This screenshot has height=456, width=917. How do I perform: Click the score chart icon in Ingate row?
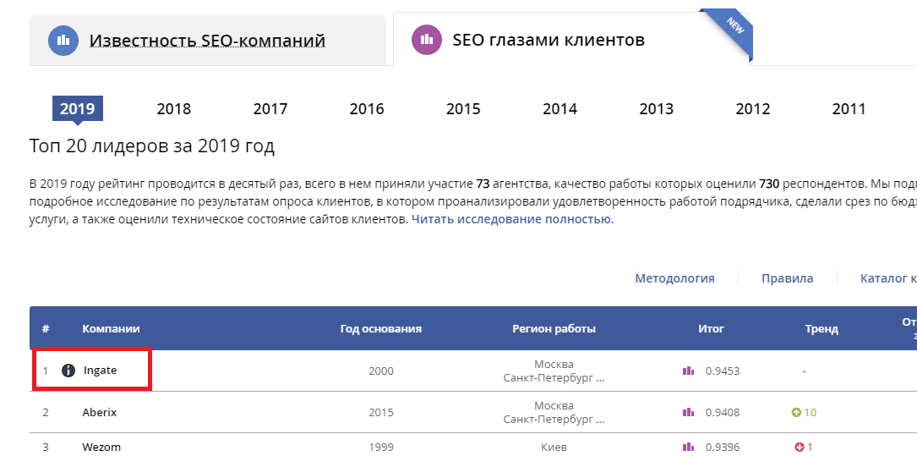click(688, 371)
